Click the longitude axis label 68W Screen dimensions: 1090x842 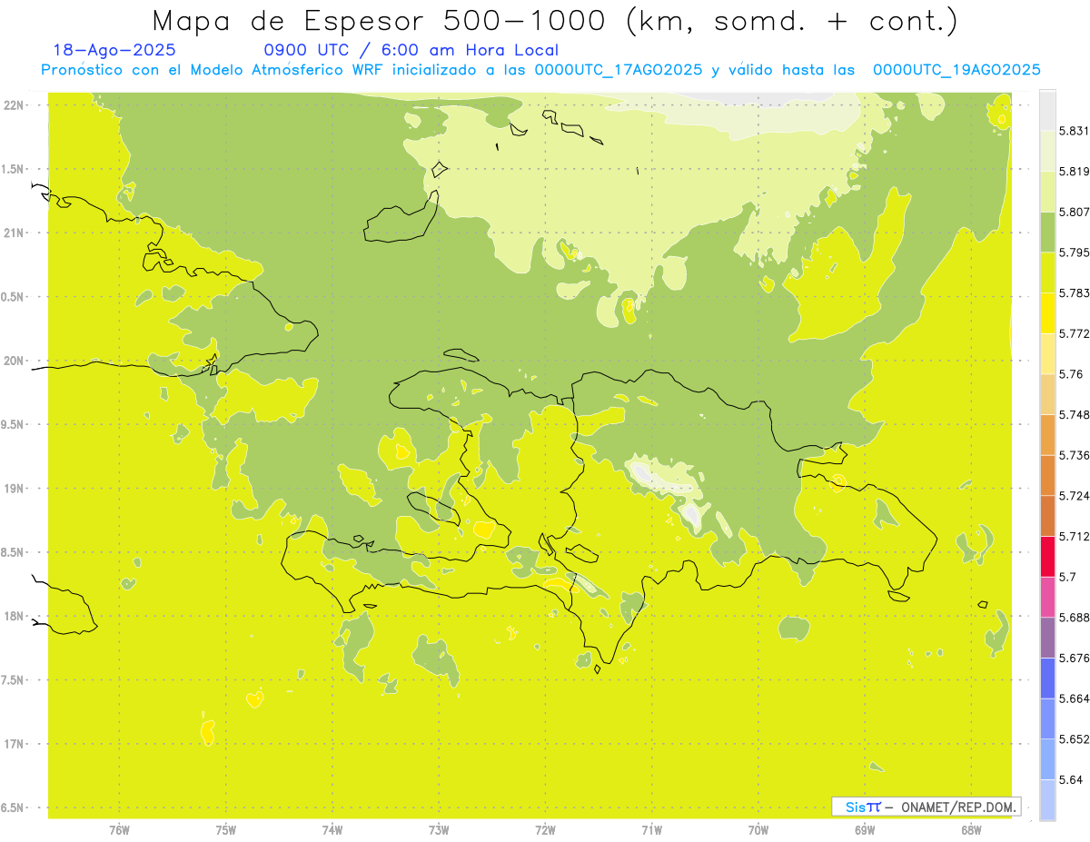[971, 829]
